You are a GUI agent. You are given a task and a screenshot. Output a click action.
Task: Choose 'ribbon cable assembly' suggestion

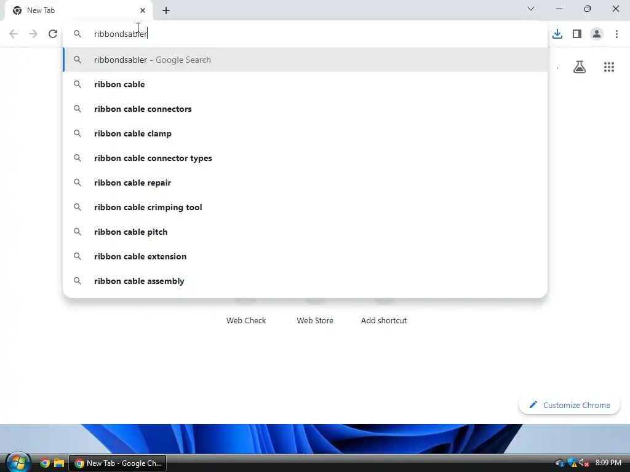pyautogui.click(x=305, y=281)
